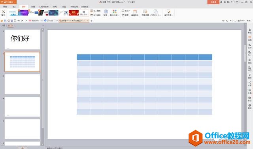253x149 pixels.
Task: Click 帮助 help icon in right sidebar
Action: pos(249,107)
